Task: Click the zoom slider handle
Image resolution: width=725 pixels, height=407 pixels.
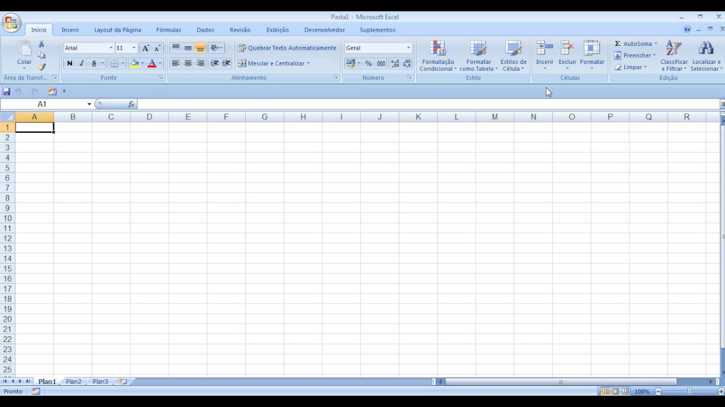Action: [x=689, y=391]
